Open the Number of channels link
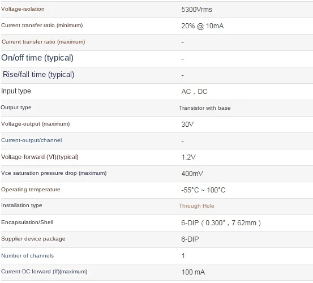313x283 pixels. [28, 256]
